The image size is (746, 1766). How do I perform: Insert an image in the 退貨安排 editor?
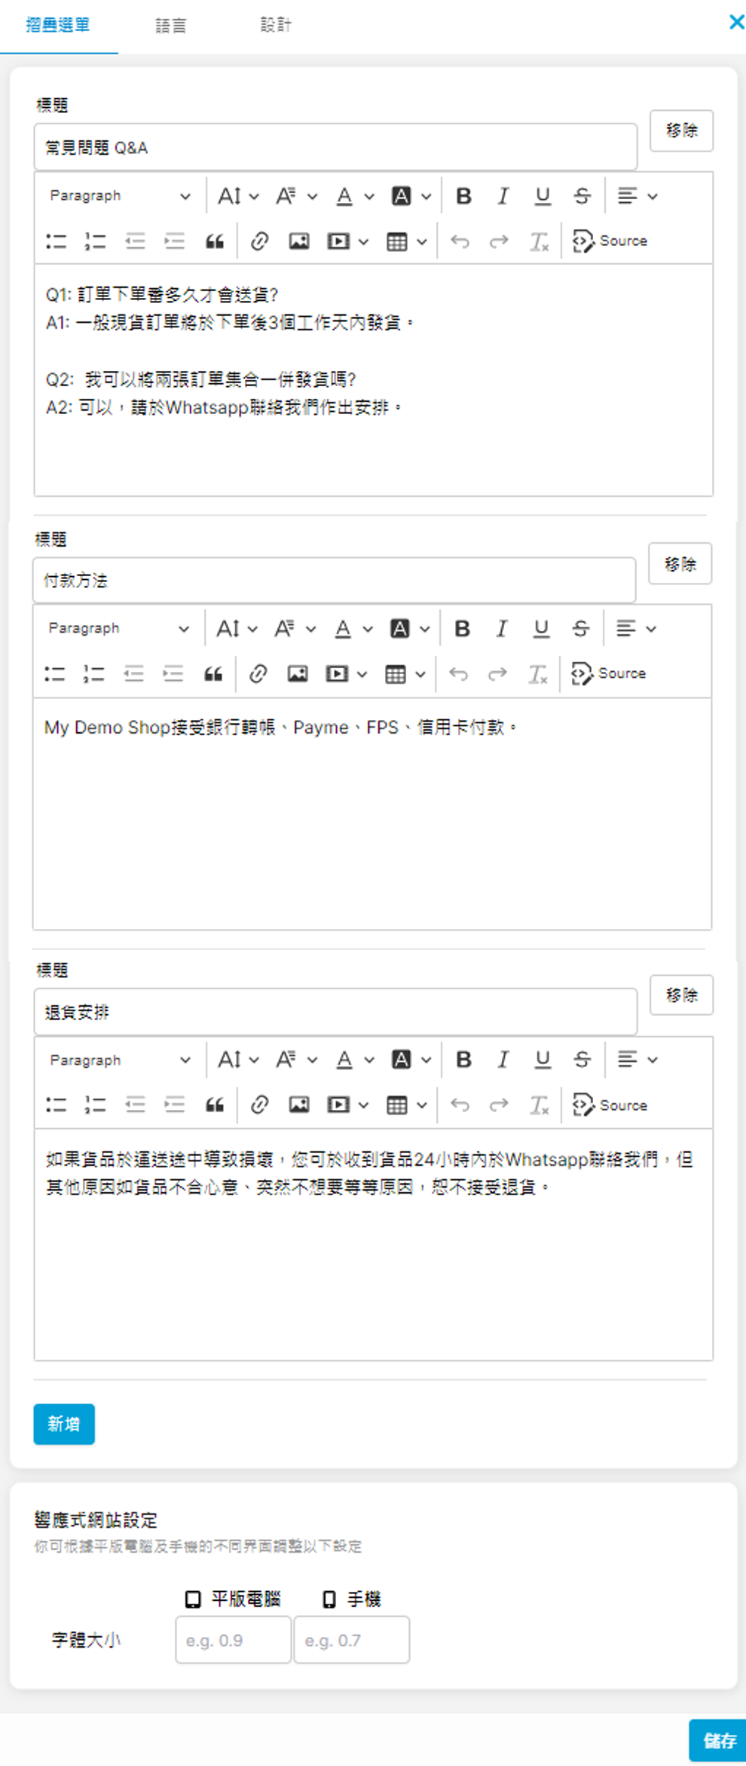299,1105
